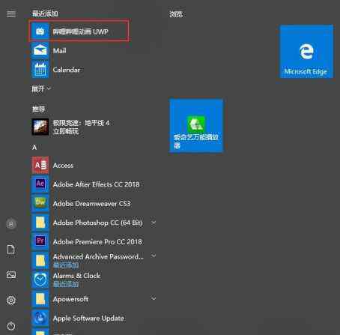Click the letter A section header
The width and height of the screenshot is (340, 335).
click(34, 148)
